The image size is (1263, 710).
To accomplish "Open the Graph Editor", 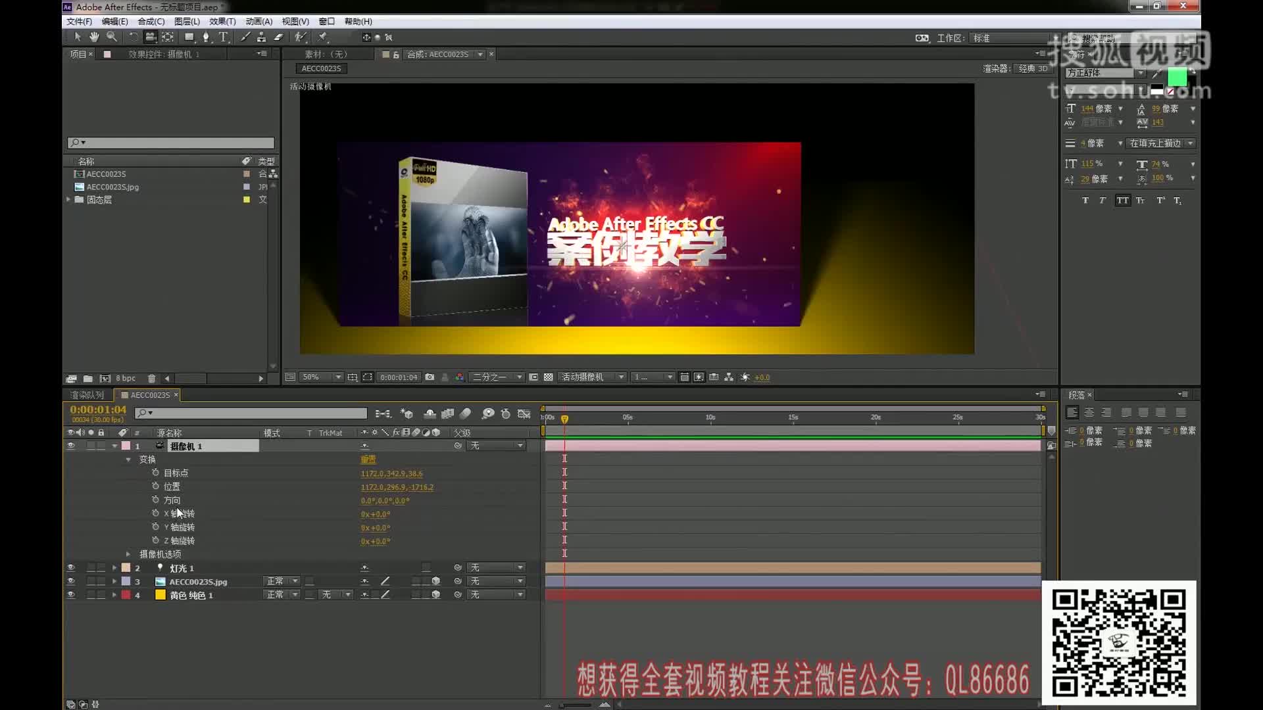I will tap(524, 414).
